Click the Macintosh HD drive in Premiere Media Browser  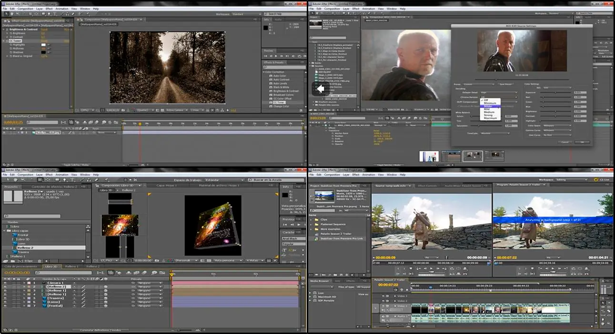click(327, 297)
